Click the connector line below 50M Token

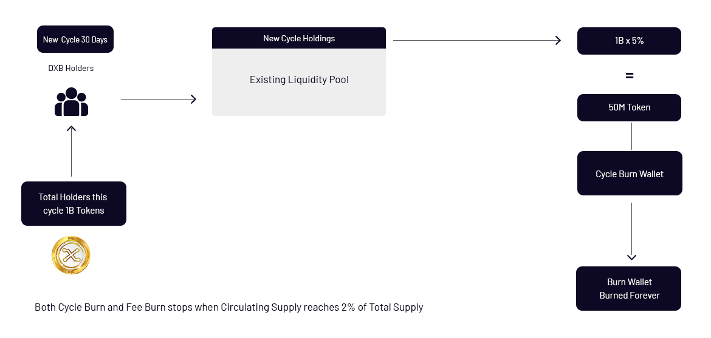[631, 136]
